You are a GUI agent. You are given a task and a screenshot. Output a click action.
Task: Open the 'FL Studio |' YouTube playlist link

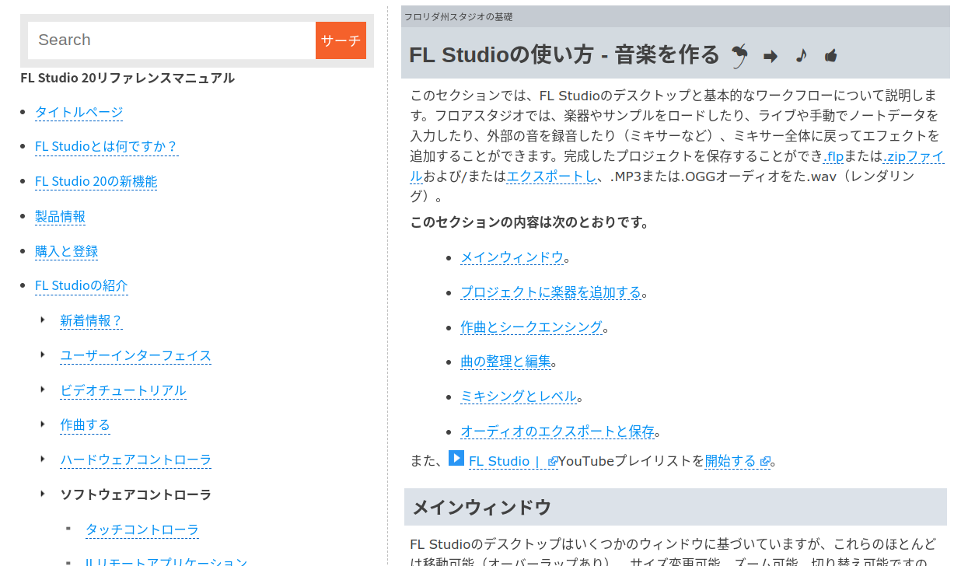(513, 461)
